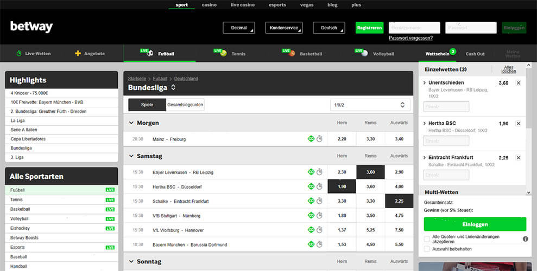
Task: Remove the Eintracht Frankfurt bet from the slip
Action: (x=519, y=158)
